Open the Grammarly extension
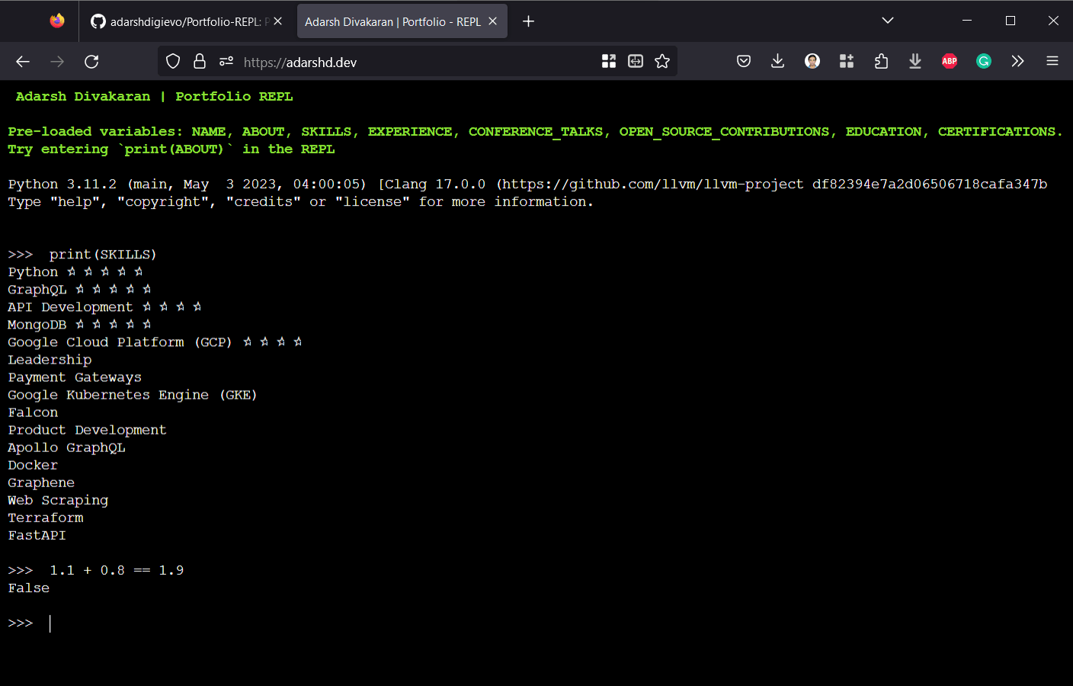Viewport: 1073px width, 686px height. point(984,62)
